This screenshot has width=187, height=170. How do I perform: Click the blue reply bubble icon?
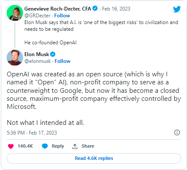tap(45, 146)
